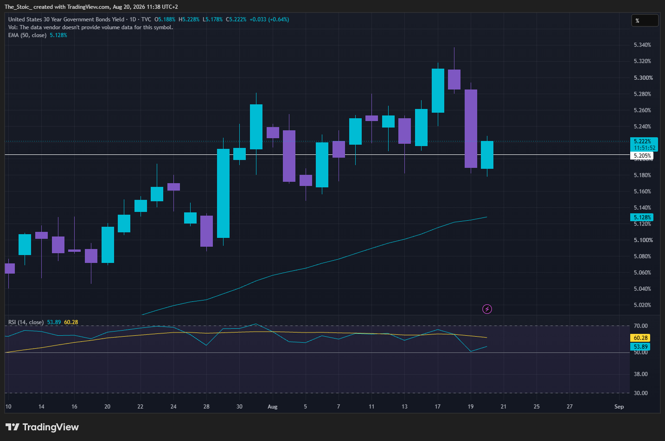665x441 pixels.
Task: Click the open value O5.188%
Action: pyautogui.click(x=165, y=19)
